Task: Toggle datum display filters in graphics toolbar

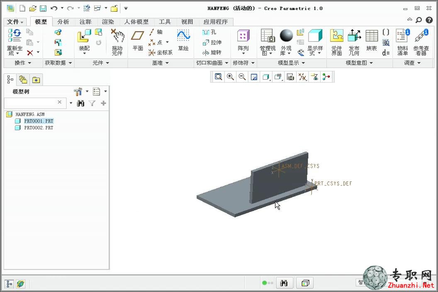Action: 302,77
